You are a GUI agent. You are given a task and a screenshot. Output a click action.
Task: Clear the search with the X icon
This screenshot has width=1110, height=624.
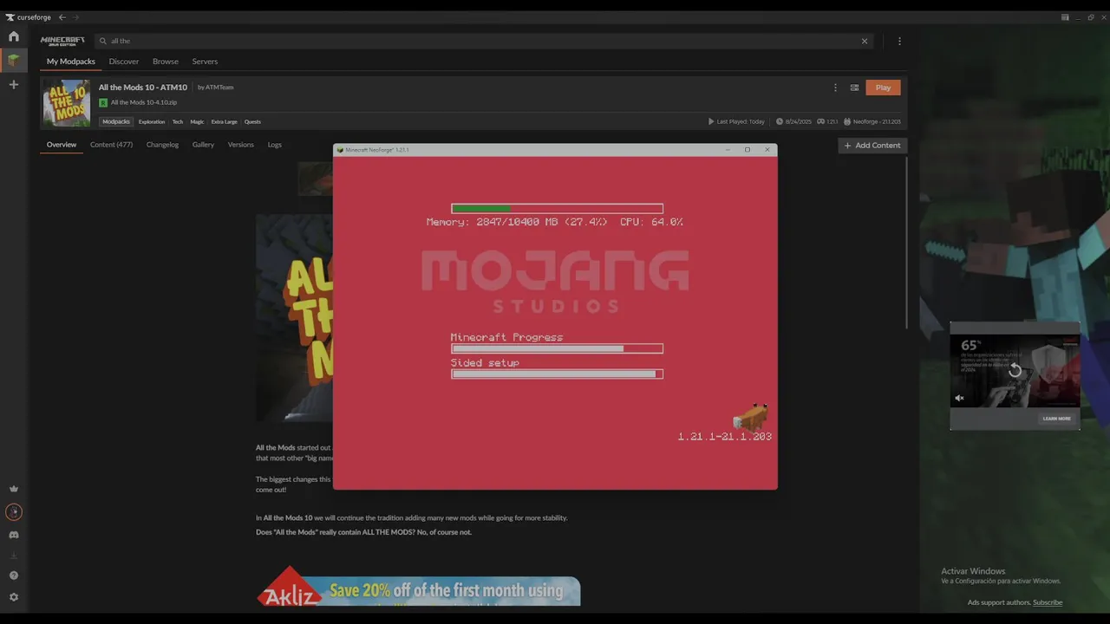[x=864, y=41]
